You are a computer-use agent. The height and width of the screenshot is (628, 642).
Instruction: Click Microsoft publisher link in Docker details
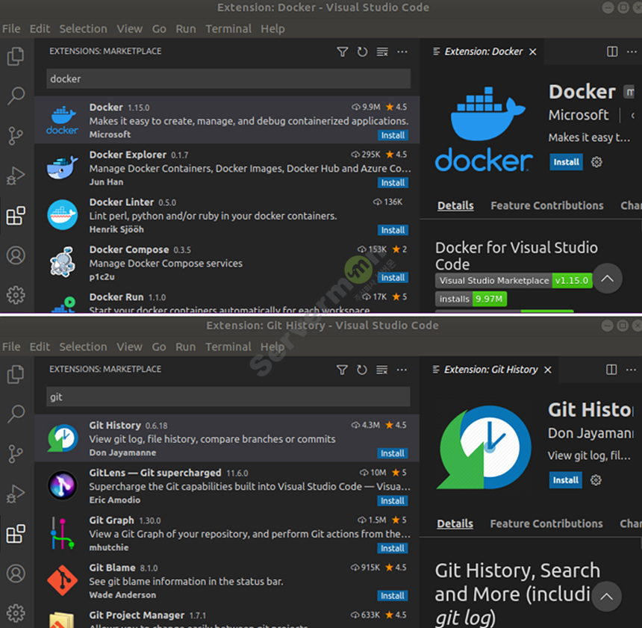click(578, 115)
